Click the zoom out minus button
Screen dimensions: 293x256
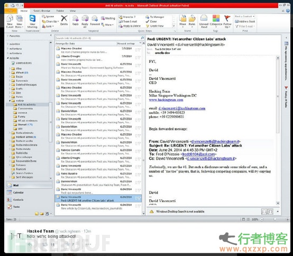[262, 219]
